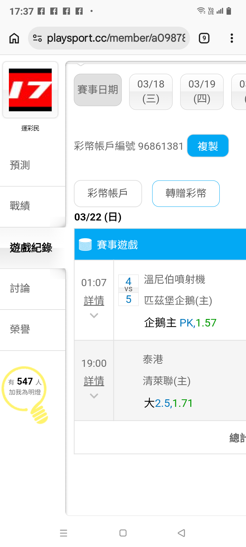
Task: Open the 戰績 sidebar menu item
Action: [20, 206]
